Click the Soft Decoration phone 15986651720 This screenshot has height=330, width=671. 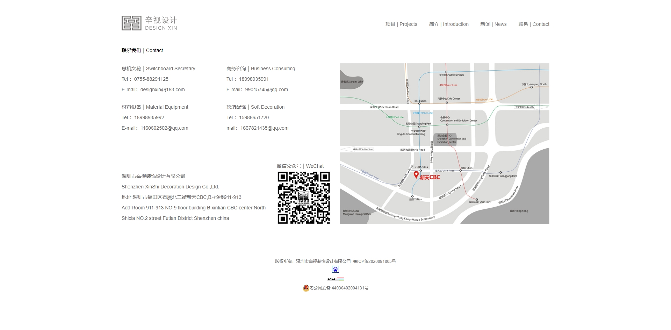[254, 117]
